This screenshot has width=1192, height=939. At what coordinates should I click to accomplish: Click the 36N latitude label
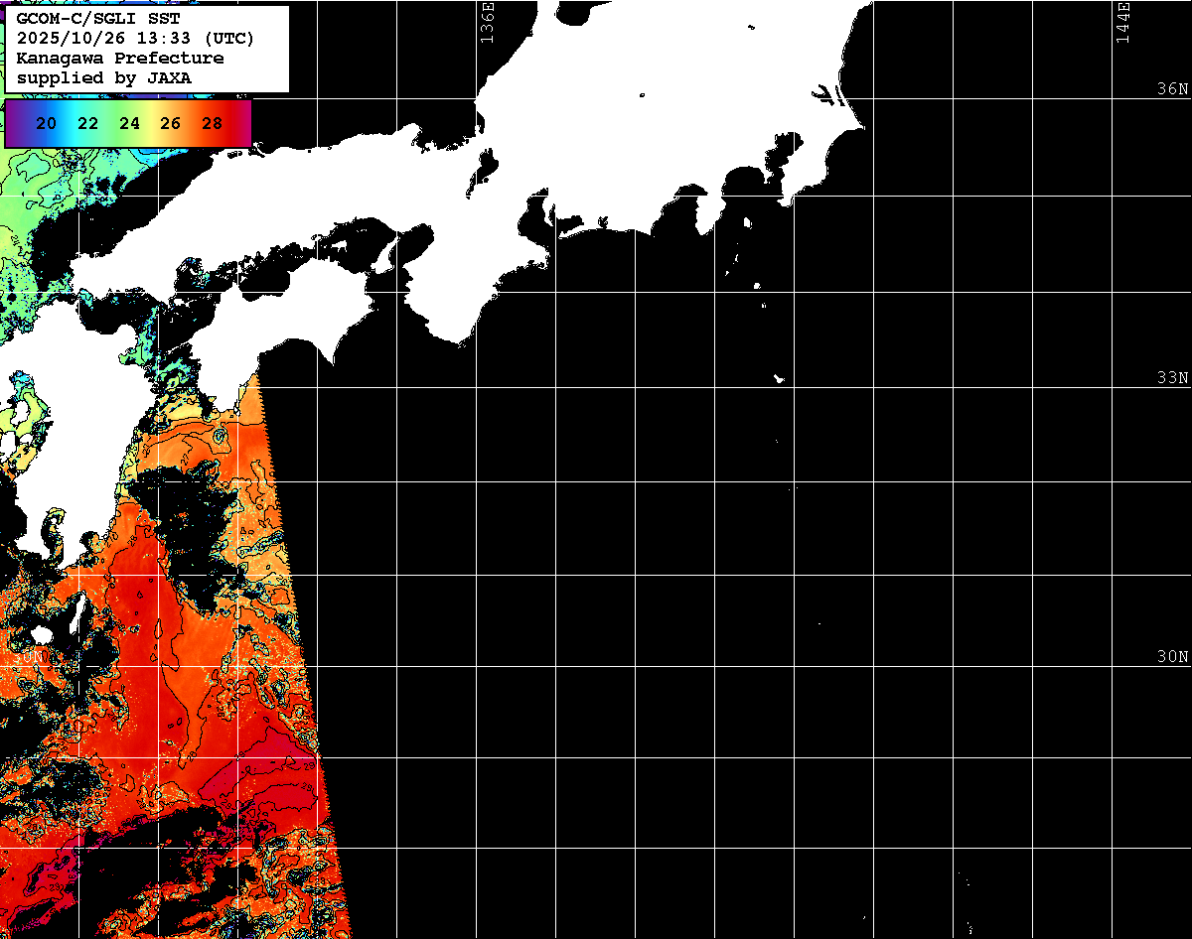(x=1172, y=89)
